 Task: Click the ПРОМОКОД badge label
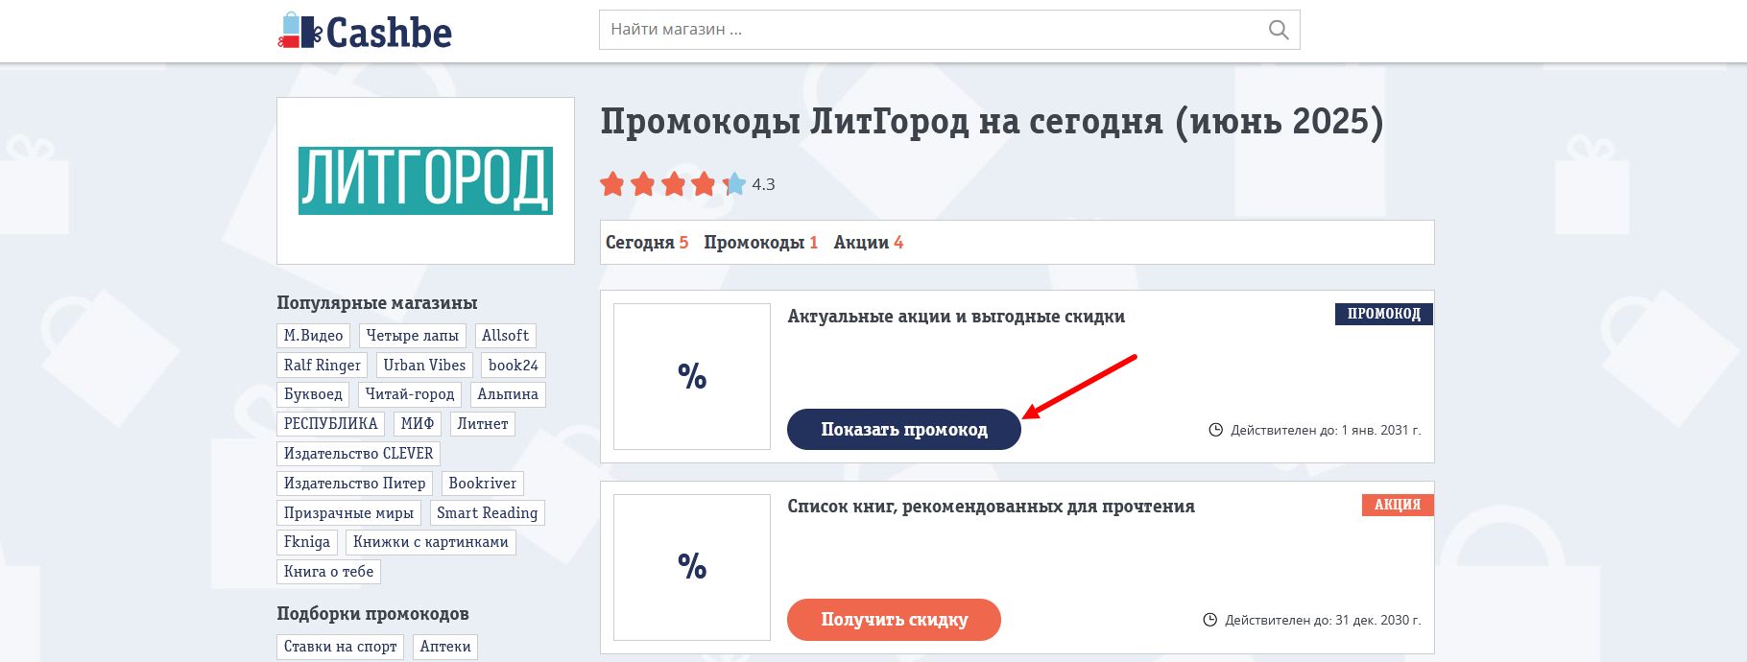coord(1383,314)
